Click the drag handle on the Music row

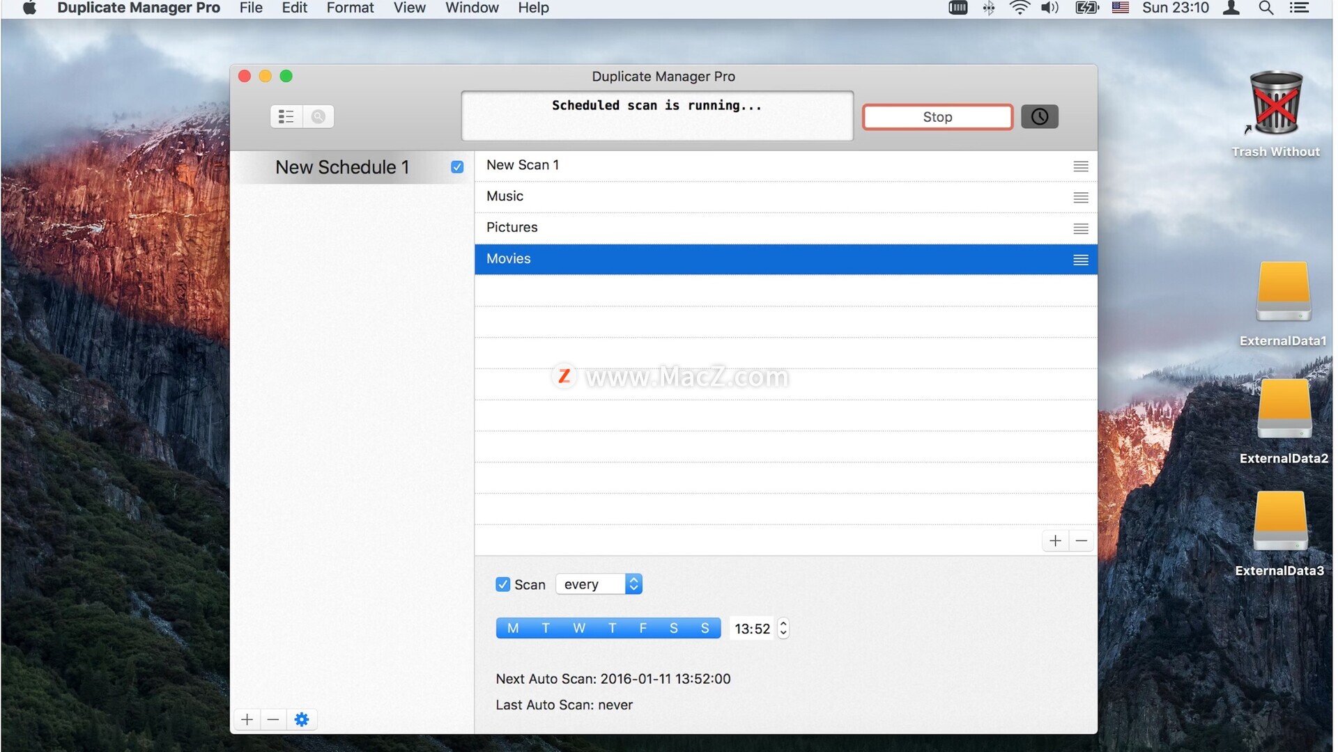click(1080, 198)
